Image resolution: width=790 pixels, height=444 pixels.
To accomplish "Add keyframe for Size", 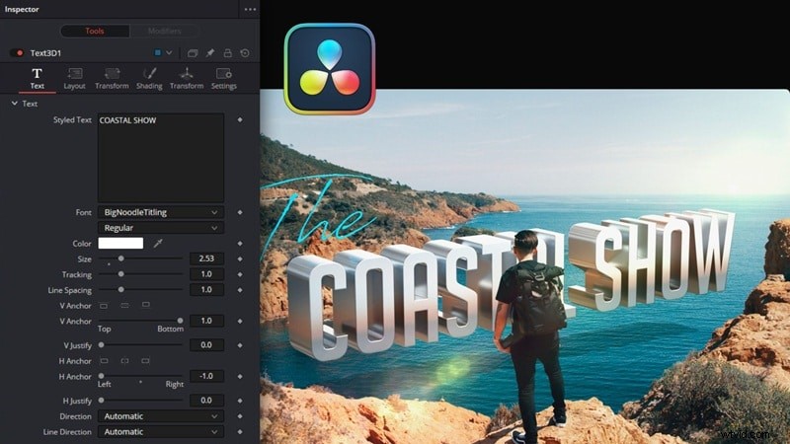I will coord(240,259).
